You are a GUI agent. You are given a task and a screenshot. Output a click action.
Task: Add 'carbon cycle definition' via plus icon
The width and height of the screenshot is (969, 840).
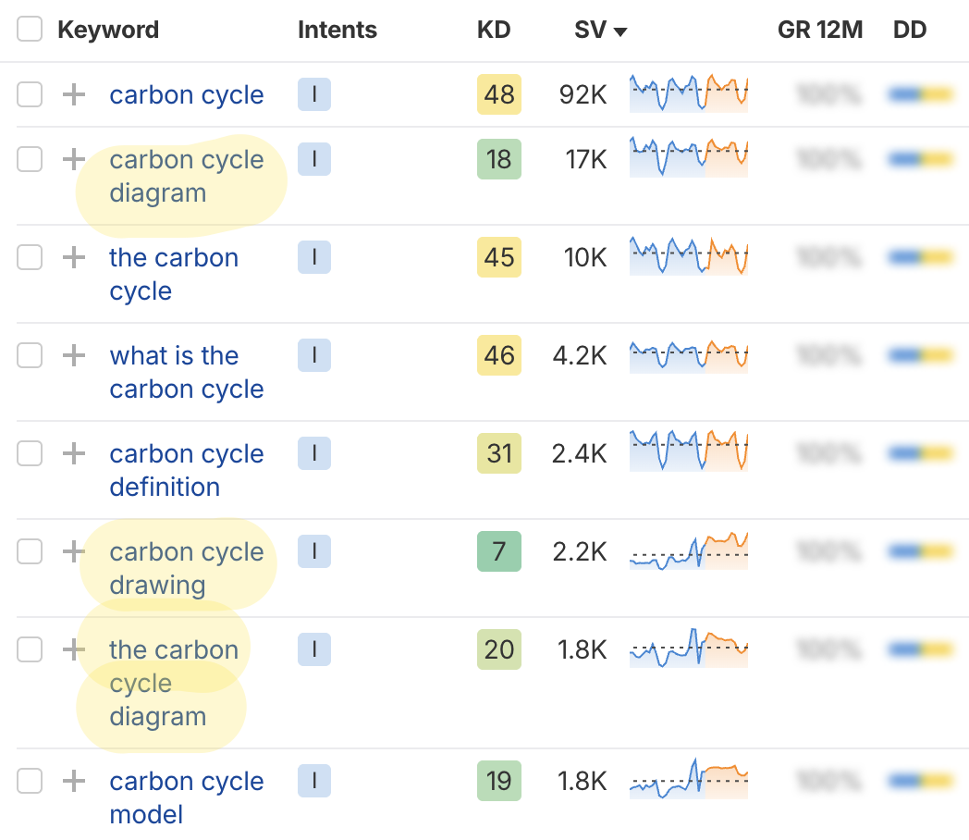74,453
